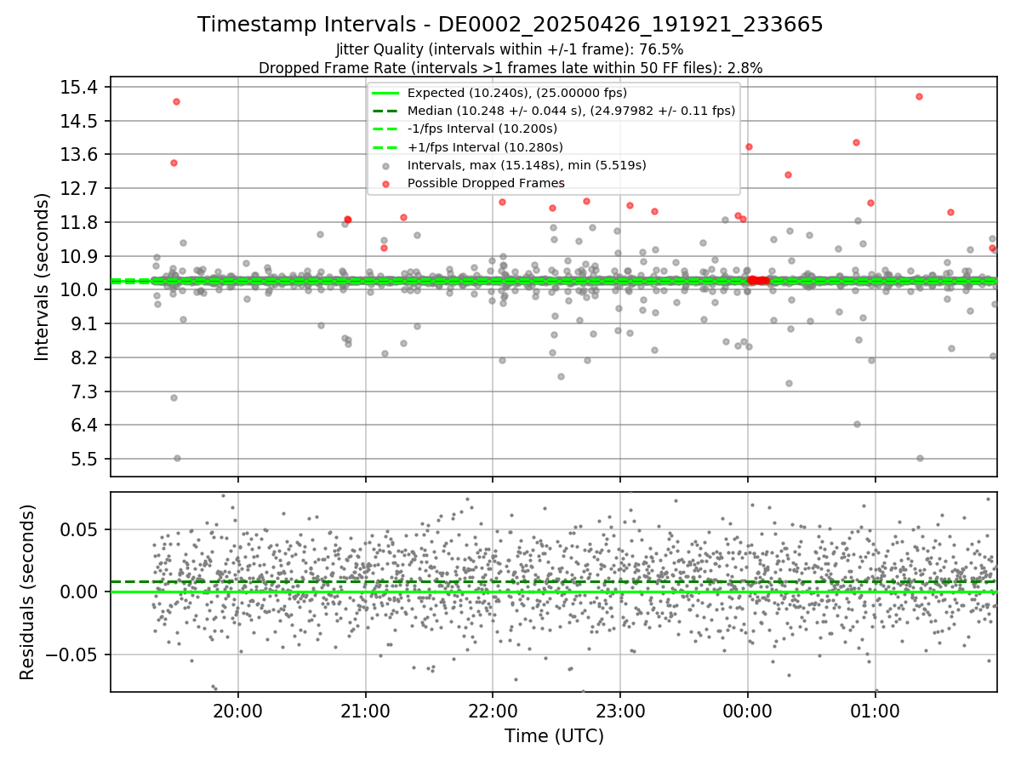Screen dimensions: 1021x766
Task: Select the Jitter Quality 76.5% subtitle line
Action: [510, 49]
